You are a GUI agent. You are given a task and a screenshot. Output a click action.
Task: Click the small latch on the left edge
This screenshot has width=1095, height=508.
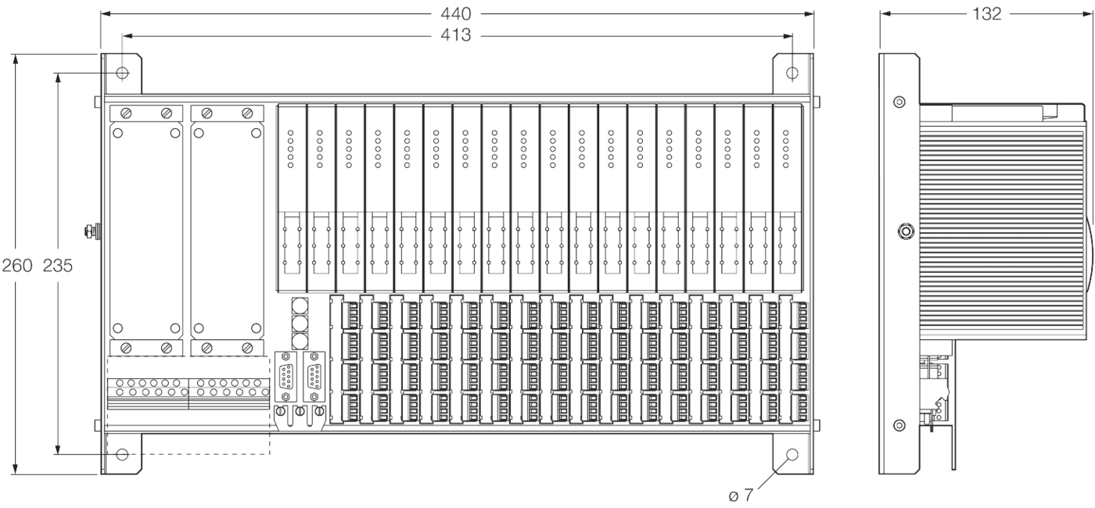click(92, 231)
